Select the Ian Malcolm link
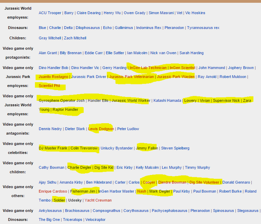 [x=137, y=53]
